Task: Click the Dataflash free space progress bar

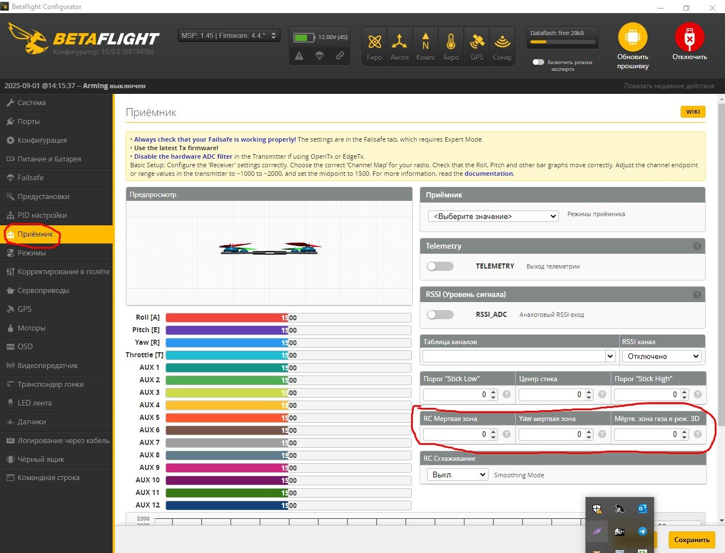Action: [563, 42]
